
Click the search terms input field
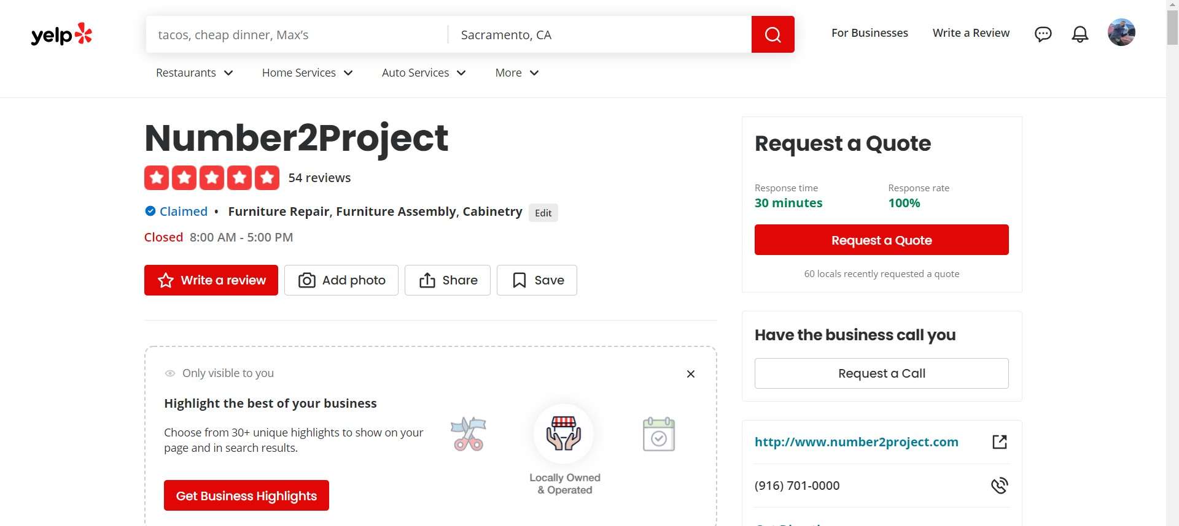(x=297, y=34)
